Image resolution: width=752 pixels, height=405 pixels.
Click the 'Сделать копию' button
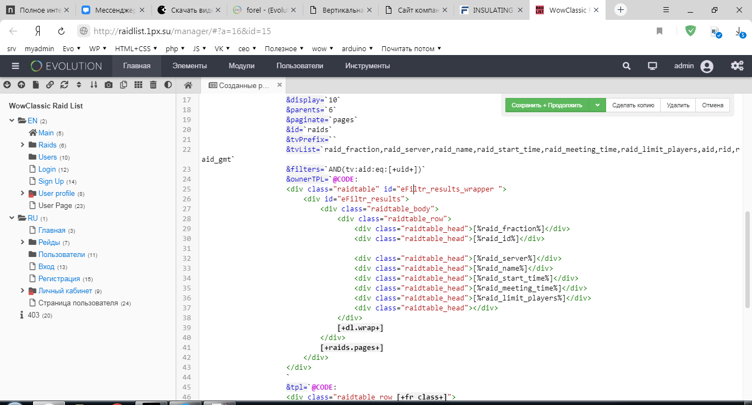pos(633,105)
